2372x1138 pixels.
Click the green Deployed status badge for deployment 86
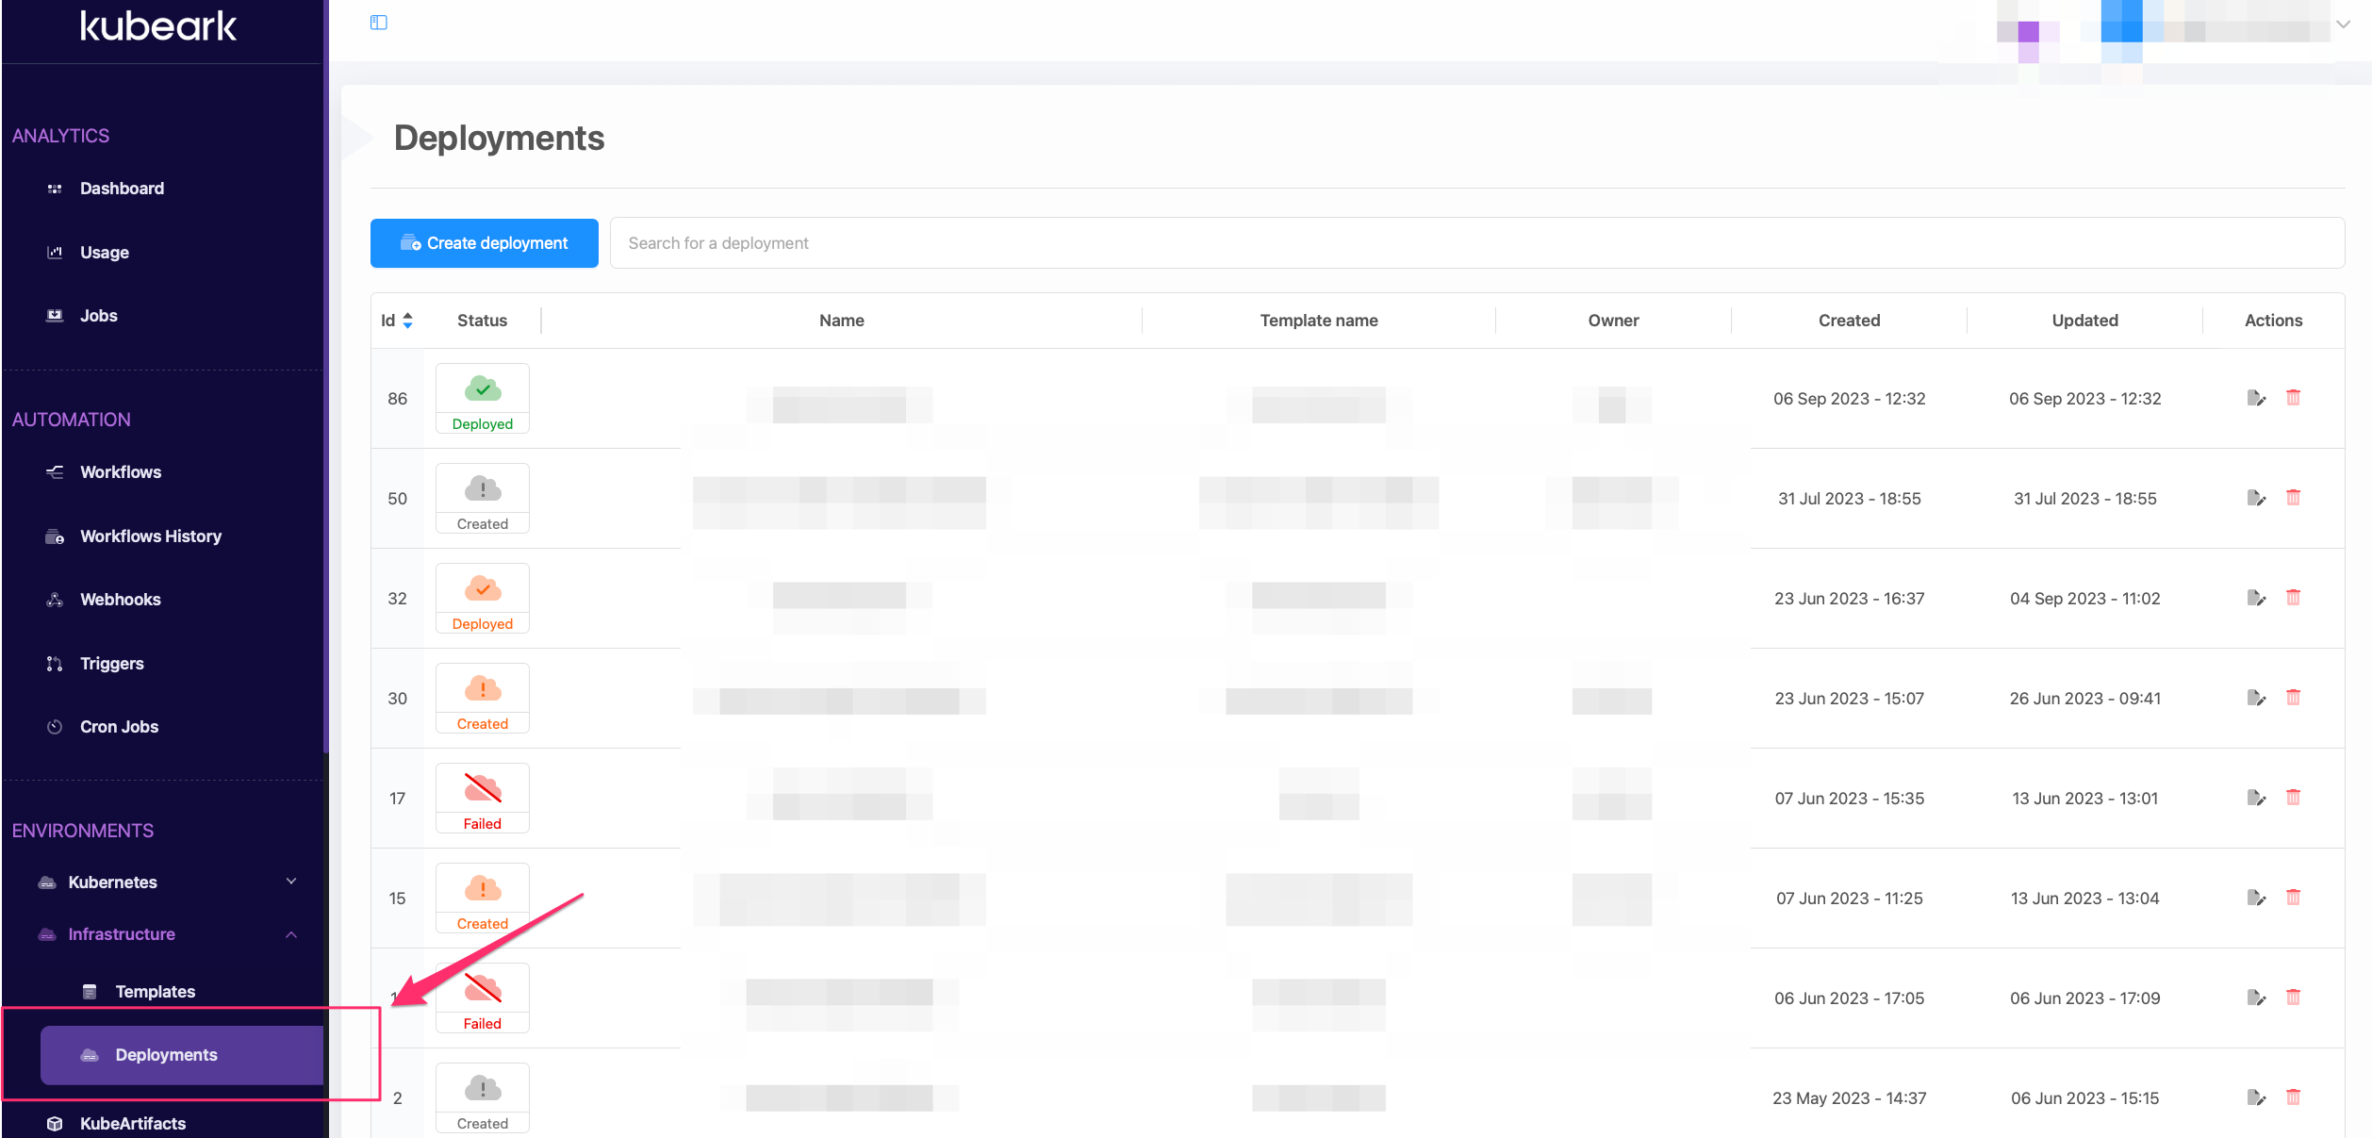click(482, 397)
